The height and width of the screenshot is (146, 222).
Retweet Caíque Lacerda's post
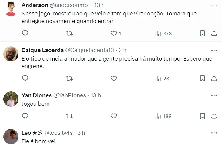click(x=69, y=78)
